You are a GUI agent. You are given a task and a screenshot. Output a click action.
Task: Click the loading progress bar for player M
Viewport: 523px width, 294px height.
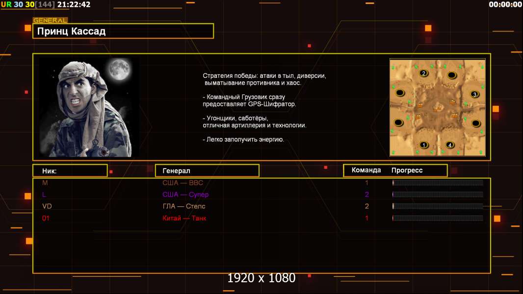438,182
